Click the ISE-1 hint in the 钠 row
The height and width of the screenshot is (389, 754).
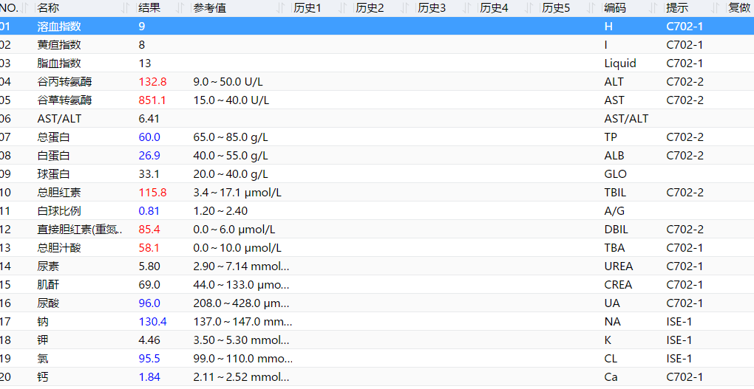click(x=679, y=321)
